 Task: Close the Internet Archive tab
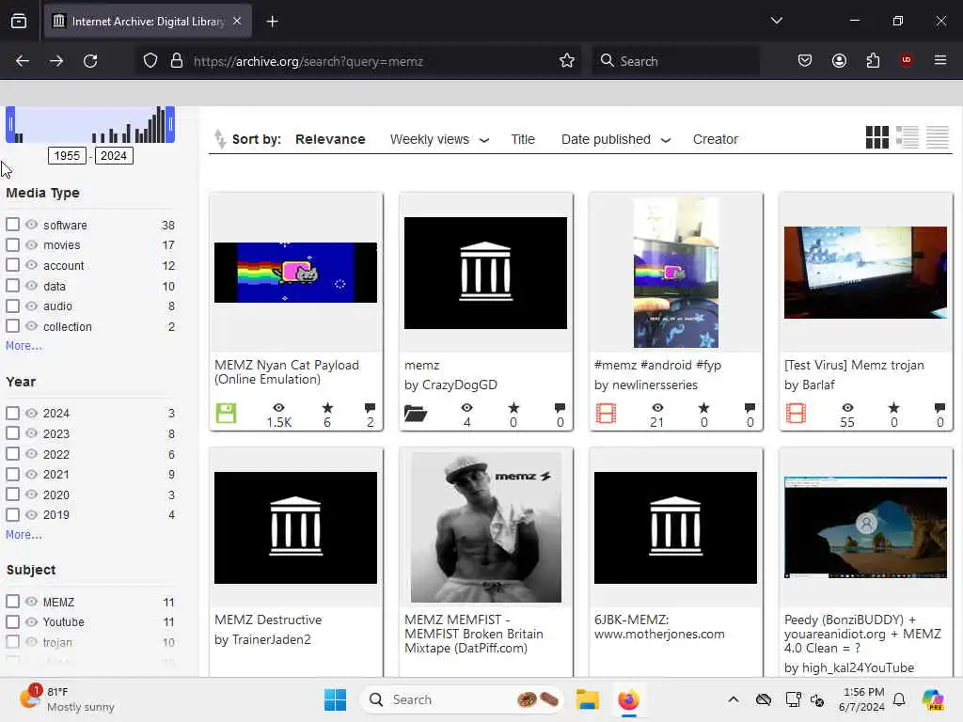(x=237, y=22)
